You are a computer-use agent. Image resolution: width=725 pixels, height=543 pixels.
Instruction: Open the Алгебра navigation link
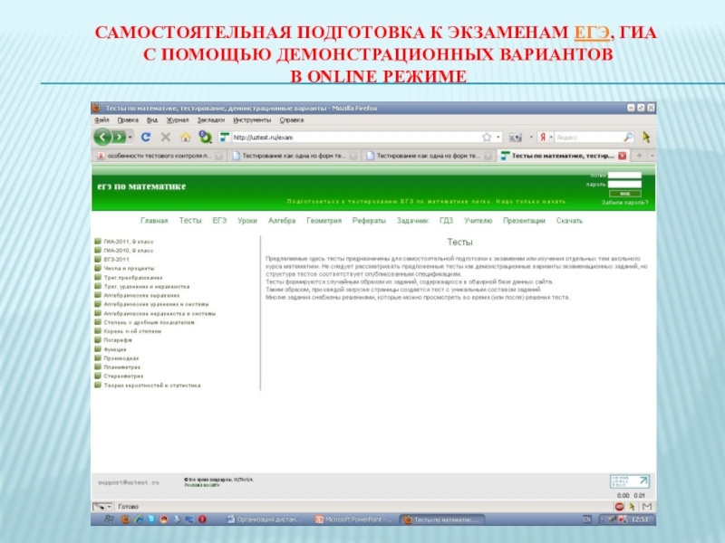coord(282,221)
